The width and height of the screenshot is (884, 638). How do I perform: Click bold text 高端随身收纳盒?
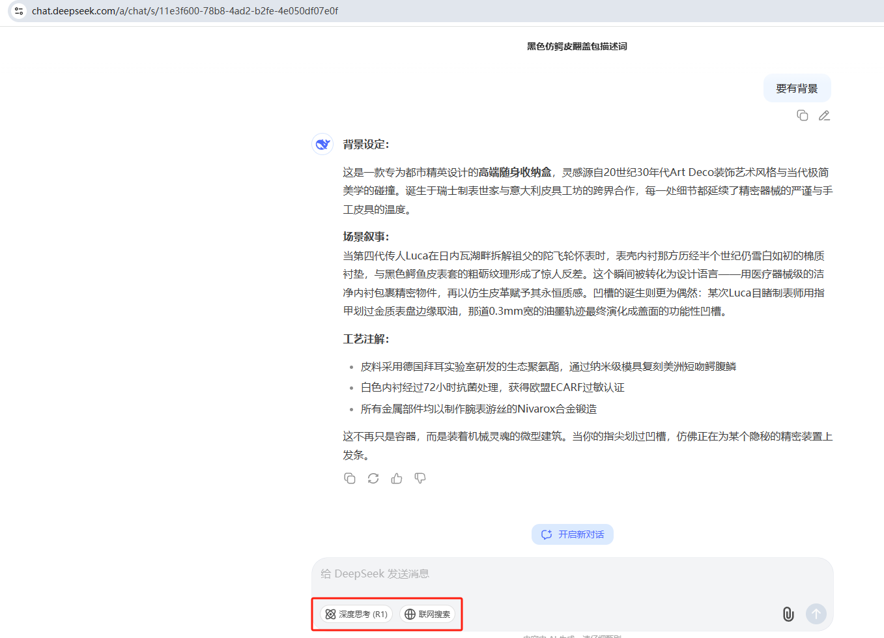515,172
